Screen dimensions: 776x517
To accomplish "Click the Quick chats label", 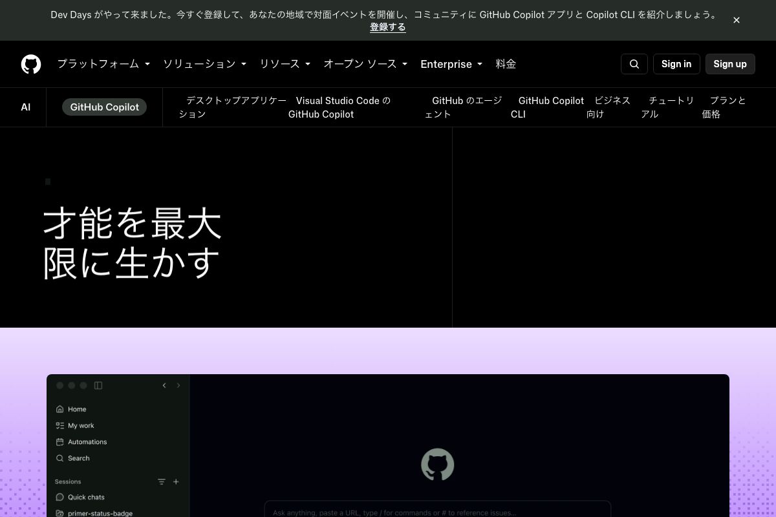I will click(x=86, y=497).
